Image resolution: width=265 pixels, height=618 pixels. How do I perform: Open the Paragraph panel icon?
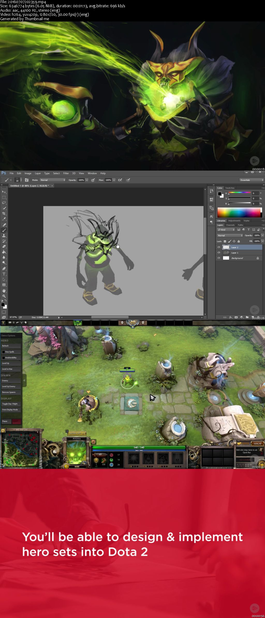click(211, 222)
